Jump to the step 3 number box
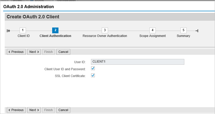215x114 pixels. 105,30
